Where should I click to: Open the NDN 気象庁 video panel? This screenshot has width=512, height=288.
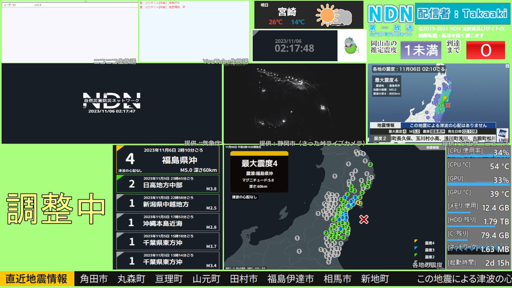point(111,103)
